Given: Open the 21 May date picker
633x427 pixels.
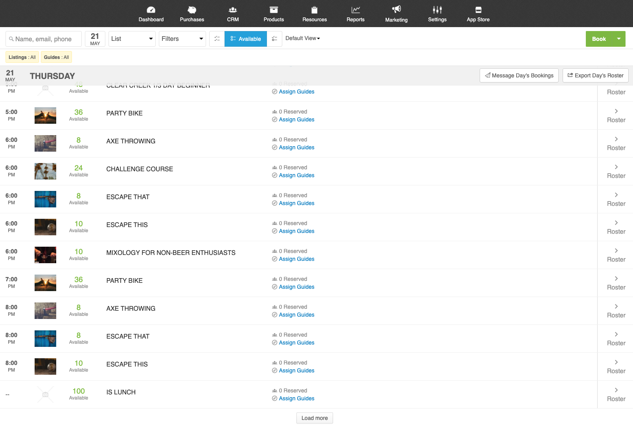Looking at the screenshot, I should coord(95,39).
